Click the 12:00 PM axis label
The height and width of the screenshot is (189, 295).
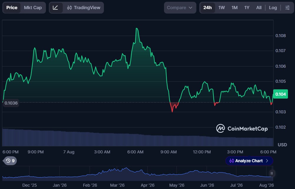point(202,152)
